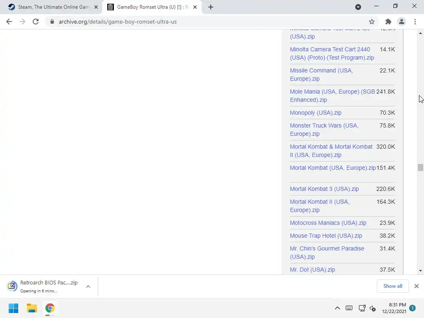Click the 241.8K file size text

click(385, 92)
